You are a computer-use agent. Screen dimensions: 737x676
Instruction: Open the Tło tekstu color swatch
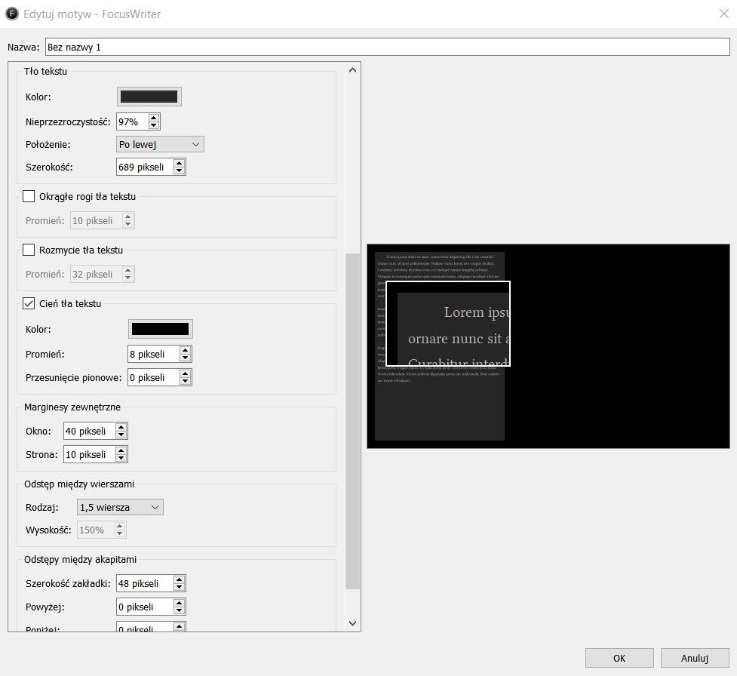tap(149, 97)
